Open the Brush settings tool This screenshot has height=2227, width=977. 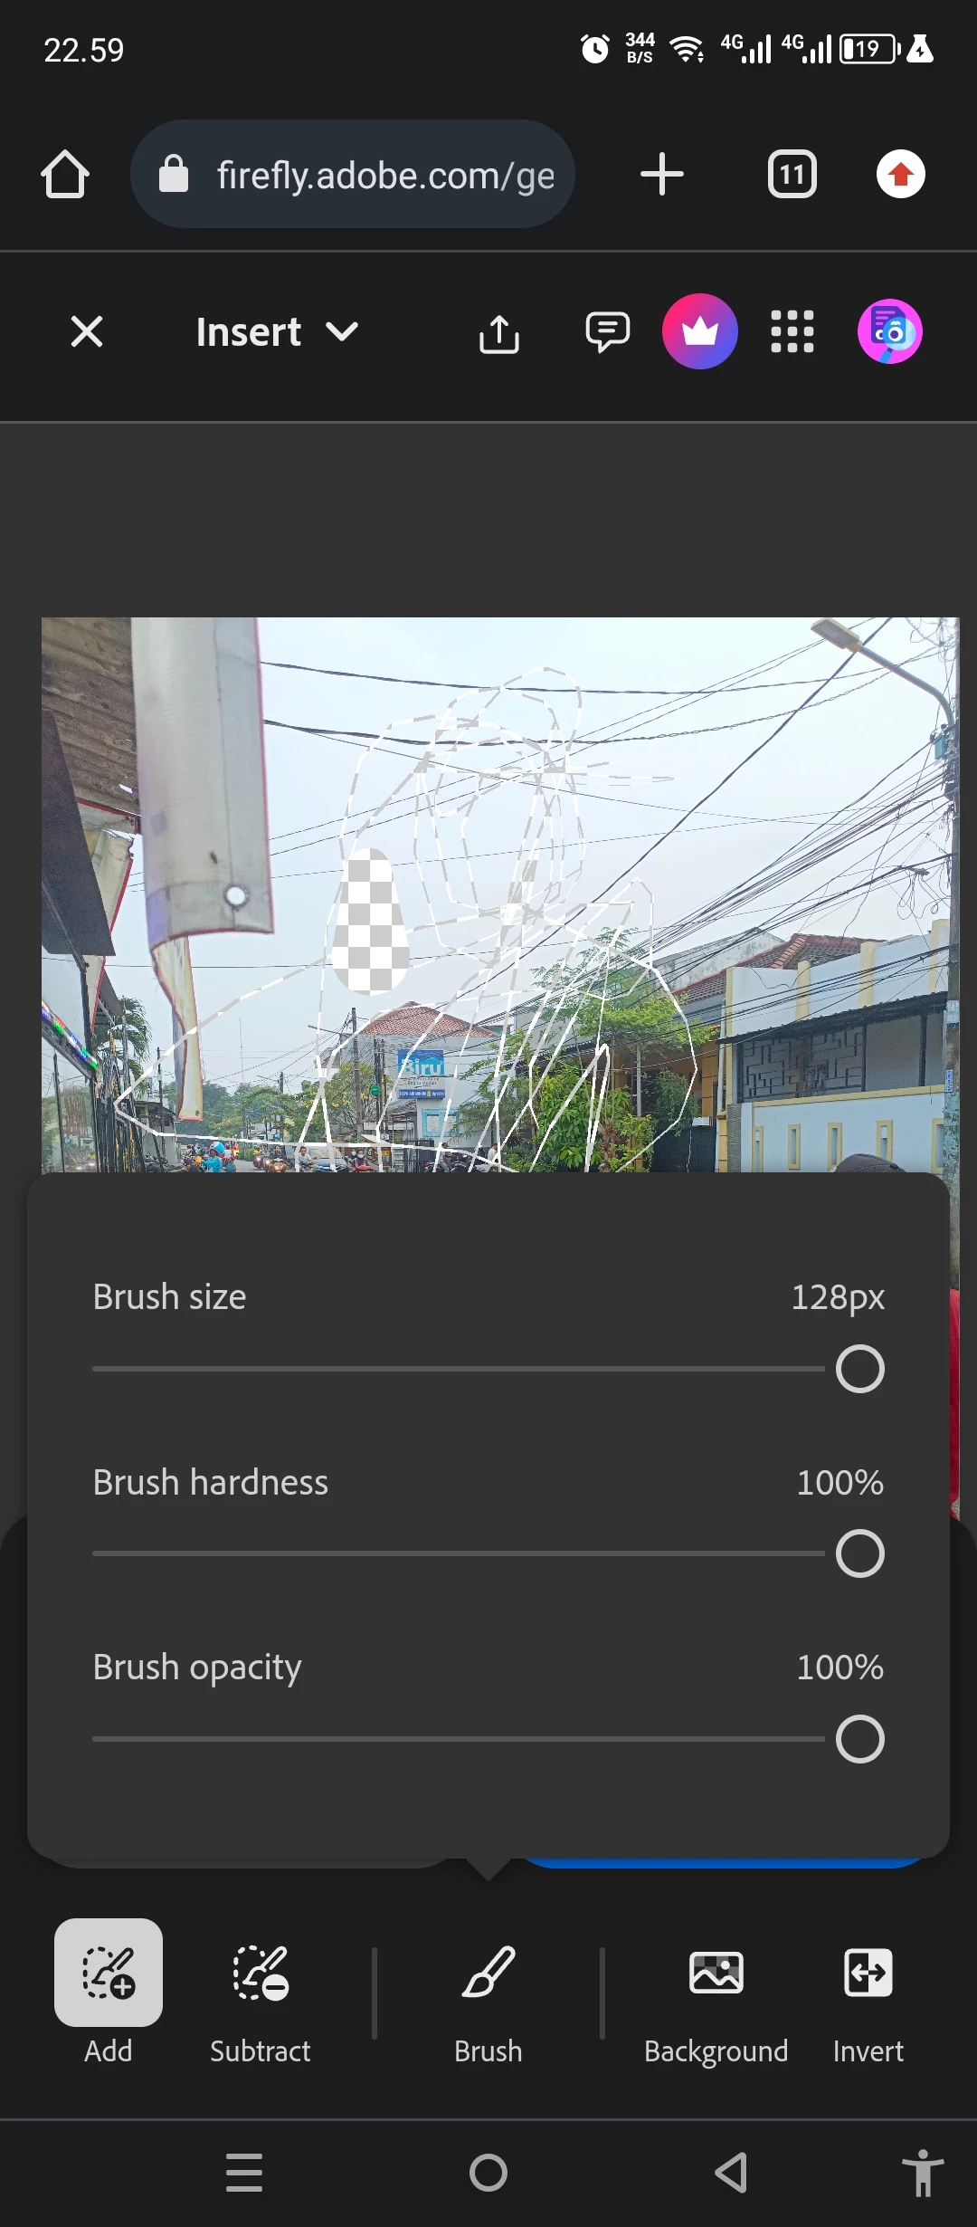click(x=488, y=1972)
